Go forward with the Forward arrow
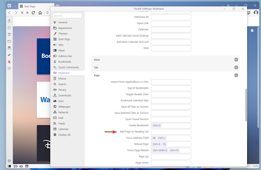The image size is (261, 170). 16,13
